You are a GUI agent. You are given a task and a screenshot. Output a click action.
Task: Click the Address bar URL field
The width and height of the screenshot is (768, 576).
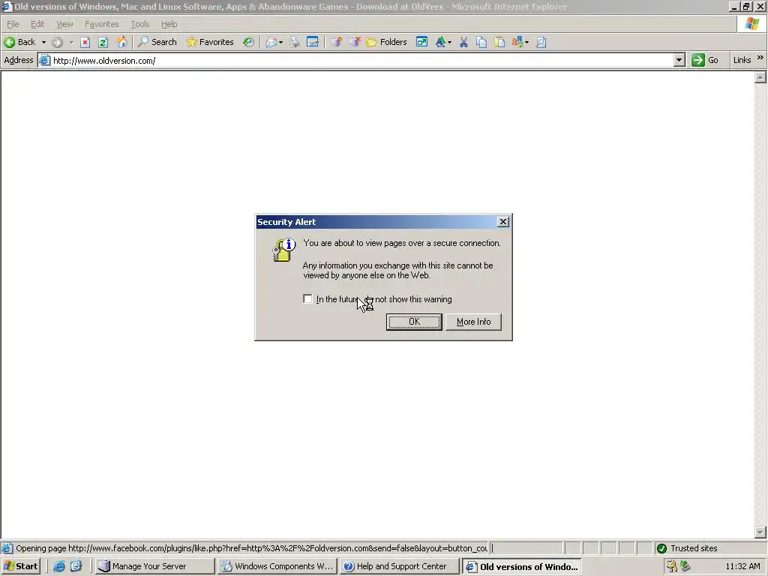coord(362,60)
